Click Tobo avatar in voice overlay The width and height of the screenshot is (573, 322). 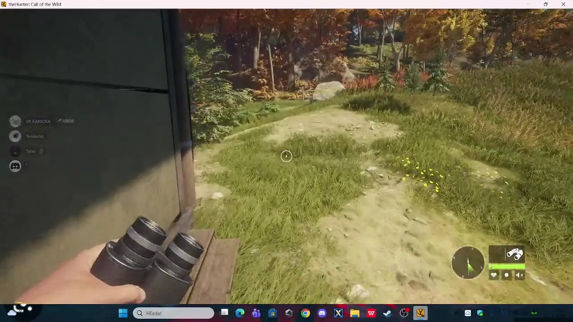pos(15,151)
